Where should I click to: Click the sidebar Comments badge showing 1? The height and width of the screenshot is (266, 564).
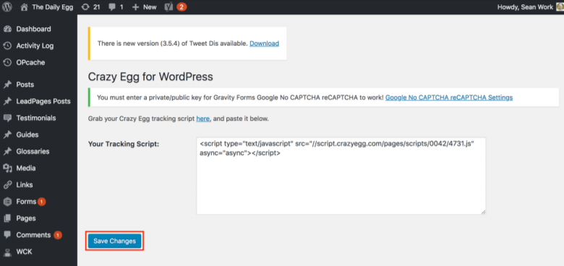[58, 235]
